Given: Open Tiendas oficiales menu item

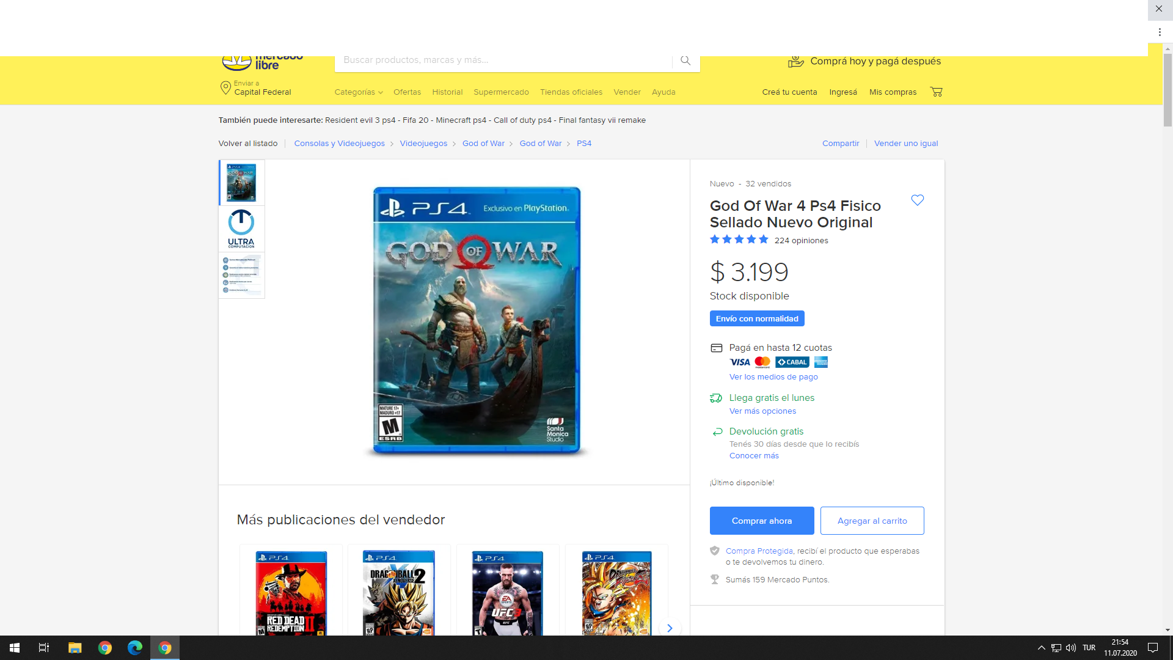Looking at the screenshot, I should (571, 92).
